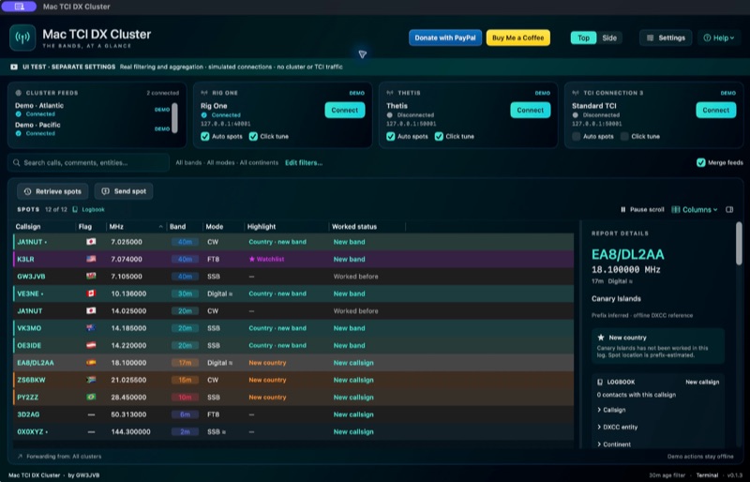Click the Thetis radio header icon
The height and width of the screenshot is (482, 750).
tap(390, 93)
